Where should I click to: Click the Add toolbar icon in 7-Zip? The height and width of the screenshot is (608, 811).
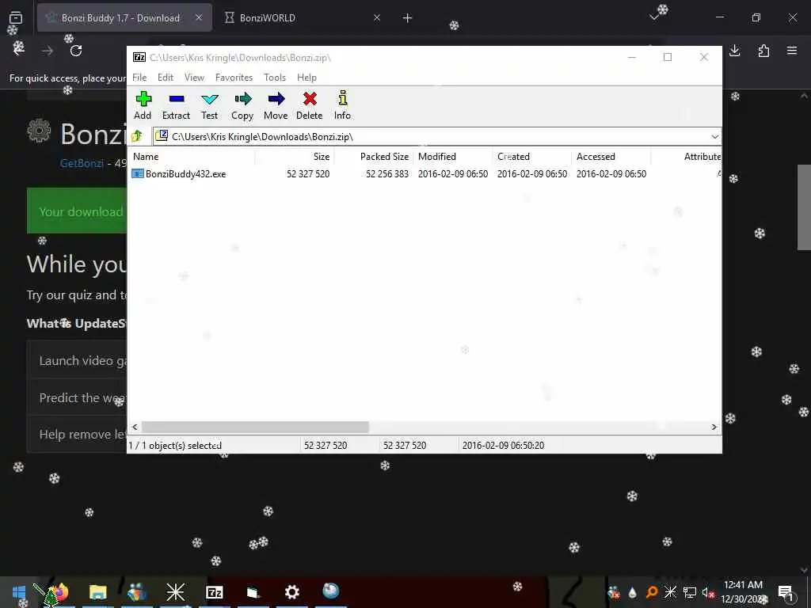click(x=143, y=105)
